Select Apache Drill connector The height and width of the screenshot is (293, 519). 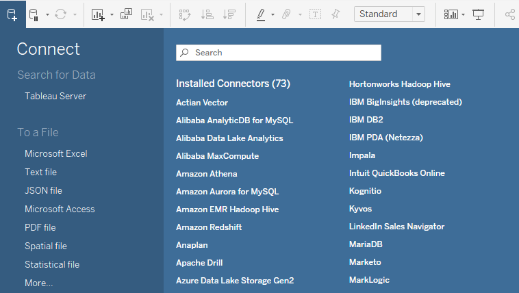pos(199,263)
